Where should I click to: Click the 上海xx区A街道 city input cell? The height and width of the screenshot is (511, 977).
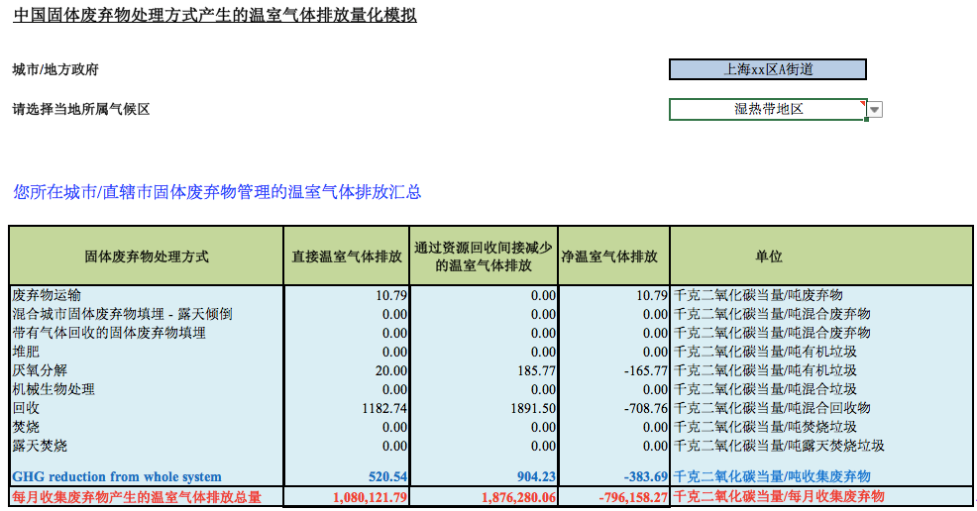768,69
